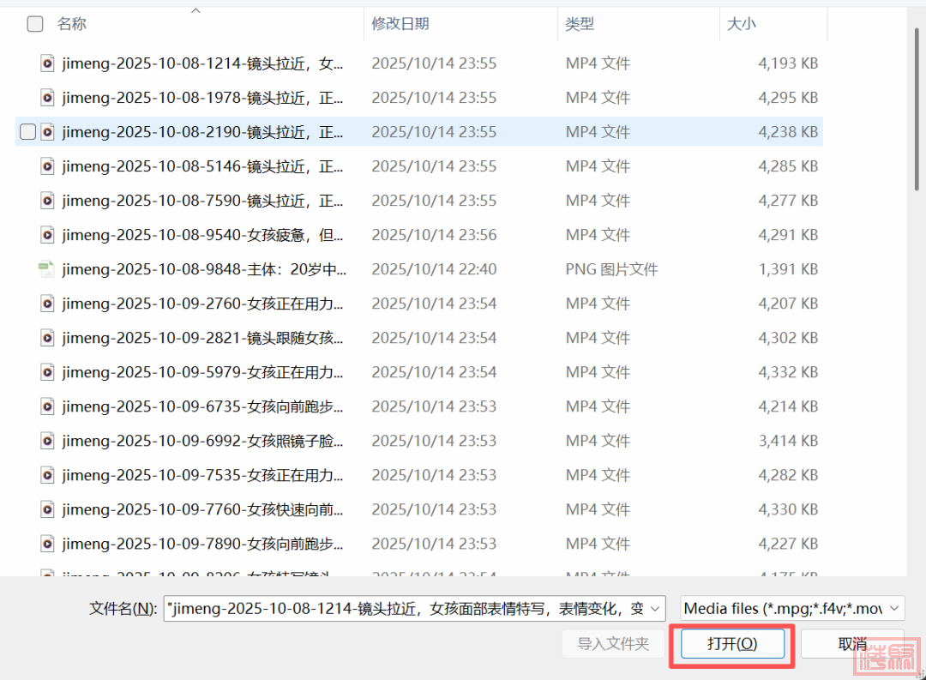Click the 取消 button

tap(852, 644)
